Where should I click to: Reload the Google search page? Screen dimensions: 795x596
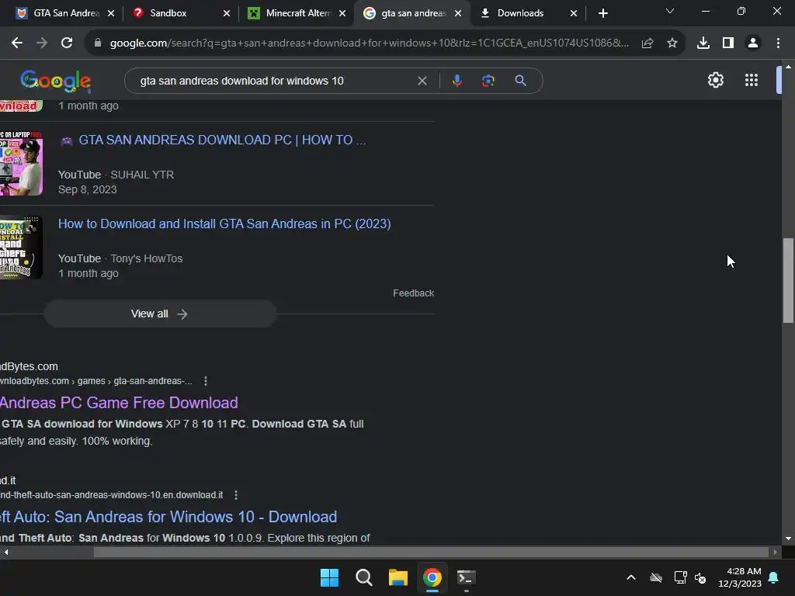click(67, 43)
